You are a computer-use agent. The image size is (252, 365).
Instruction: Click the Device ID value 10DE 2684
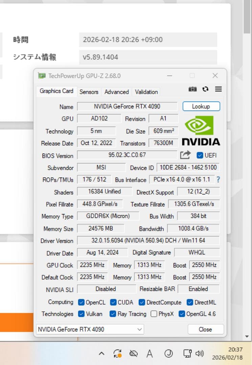(188, 167)
